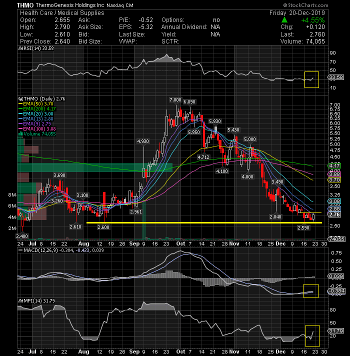Click the MACD axis value tag -0.384
This screenshot has width=350, height=356.
[337, 291]
